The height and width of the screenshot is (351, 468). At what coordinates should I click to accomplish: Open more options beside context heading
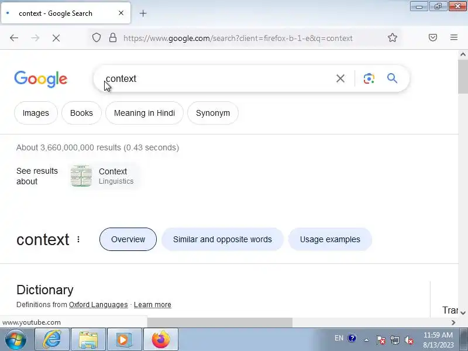point(78,239)
